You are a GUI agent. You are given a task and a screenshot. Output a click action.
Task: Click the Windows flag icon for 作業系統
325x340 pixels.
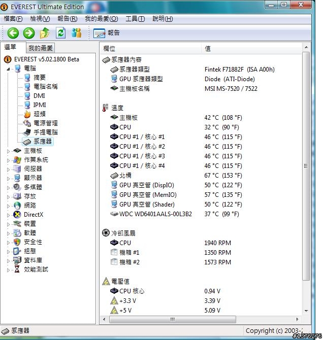pos(17,160)
